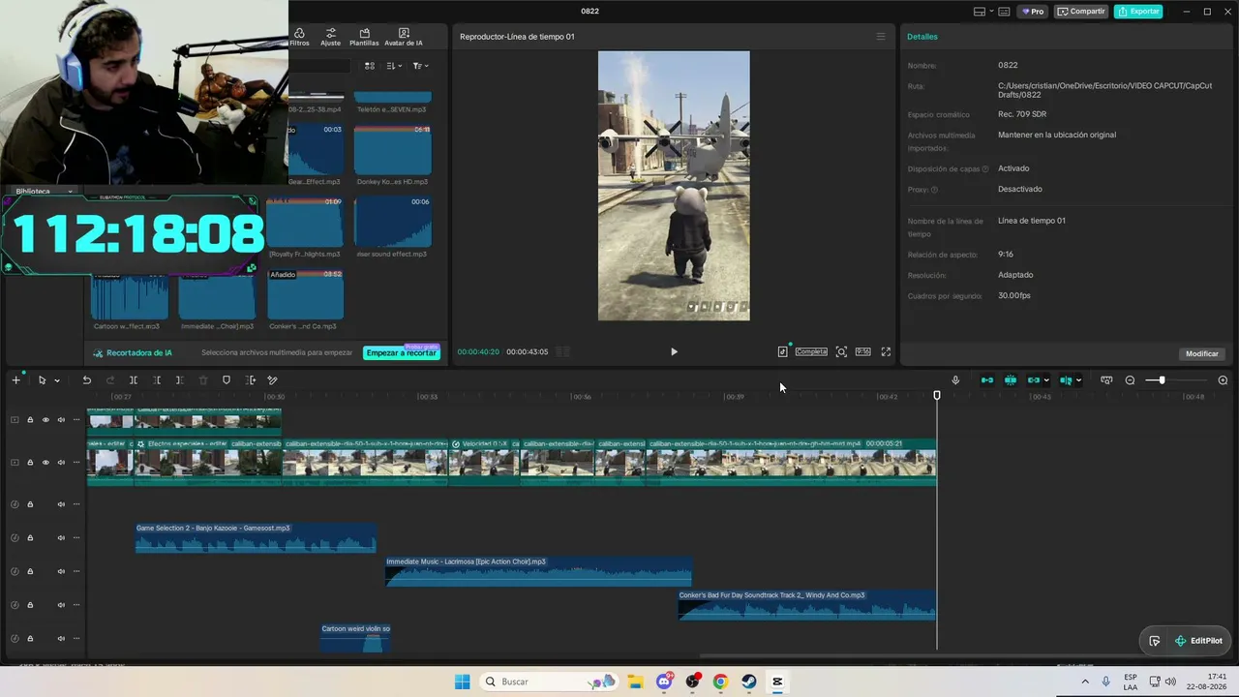
Task: Open File Explorer from the taskbar
Action: click(x=635, y=682)
